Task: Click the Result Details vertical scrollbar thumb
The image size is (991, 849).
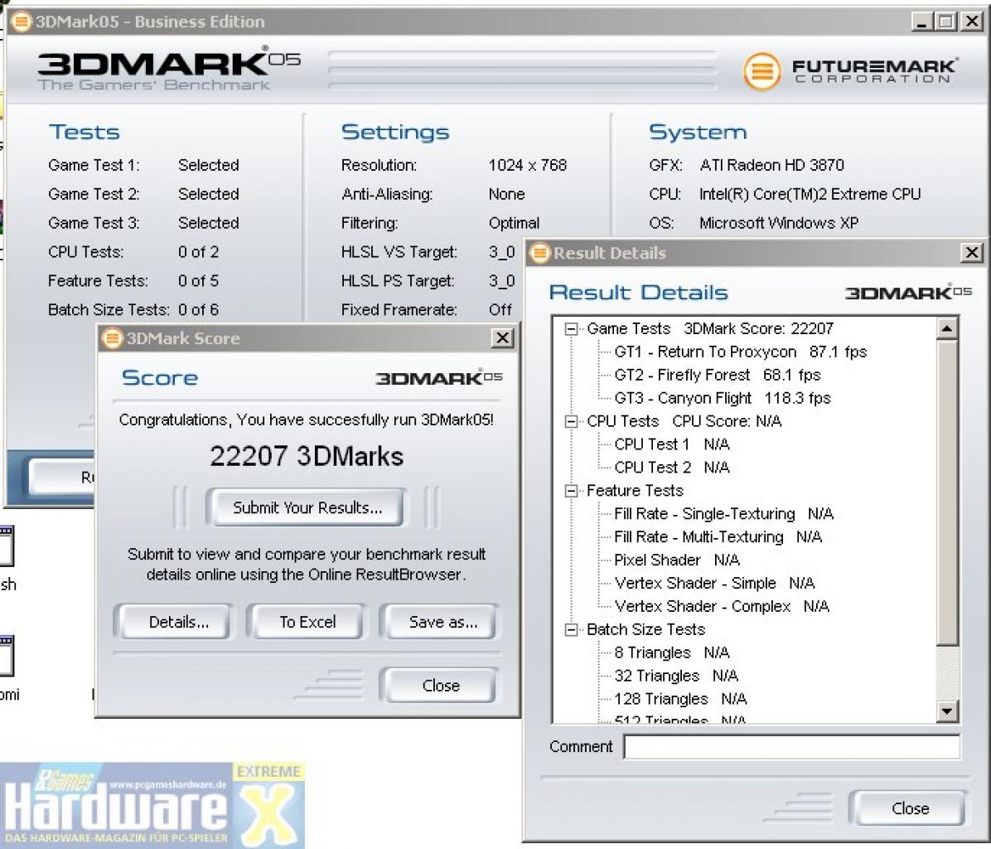Action: point(947,492)
